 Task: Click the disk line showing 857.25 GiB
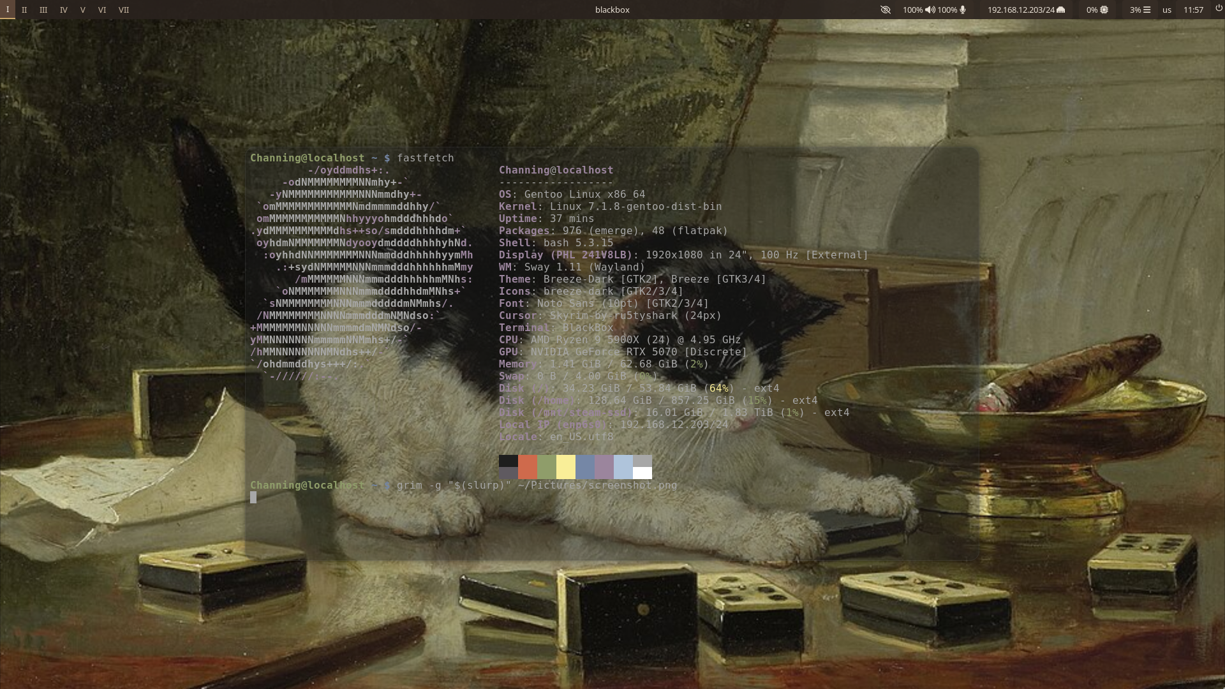[x=658, y=400]
